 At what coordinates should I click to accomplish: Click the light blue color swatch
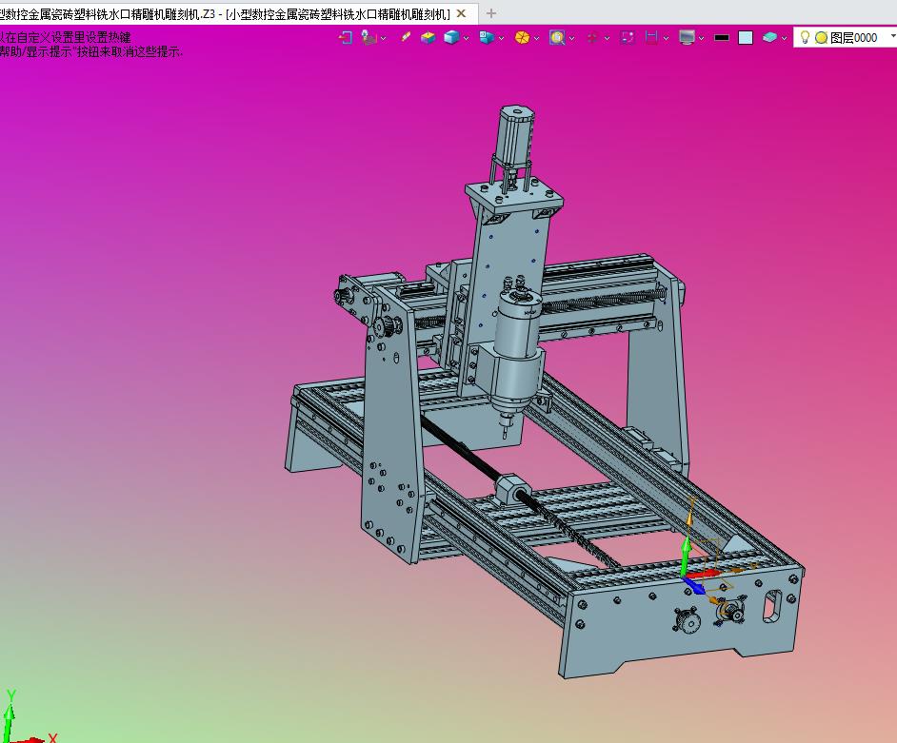point(746,38)
